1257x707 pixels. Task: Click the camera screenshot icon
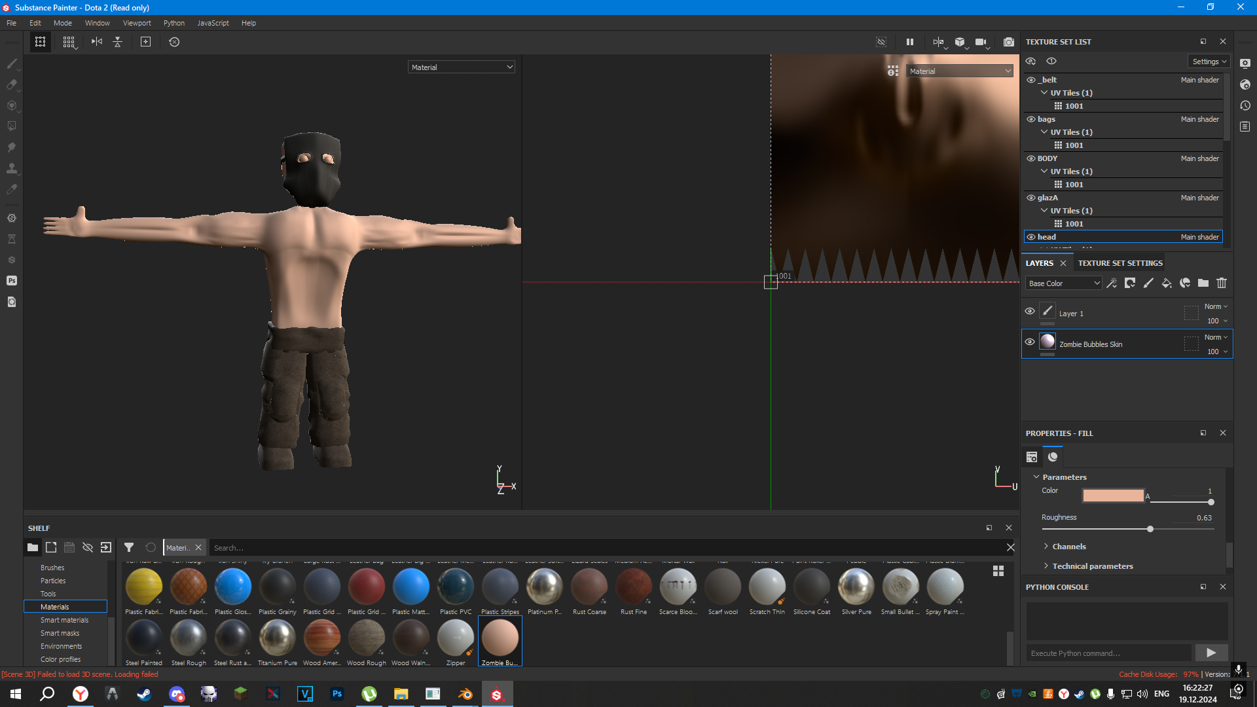coord(1008,42)
